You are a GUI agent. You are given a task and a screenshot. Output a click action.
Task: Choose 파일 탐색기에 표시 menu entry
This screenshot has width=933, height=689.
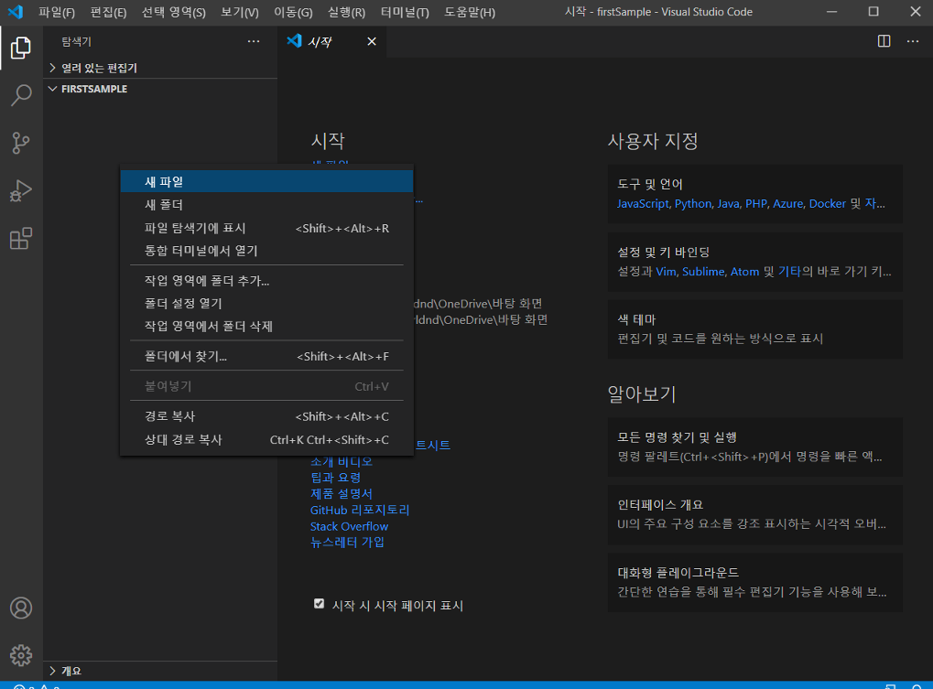click(266, 228)
